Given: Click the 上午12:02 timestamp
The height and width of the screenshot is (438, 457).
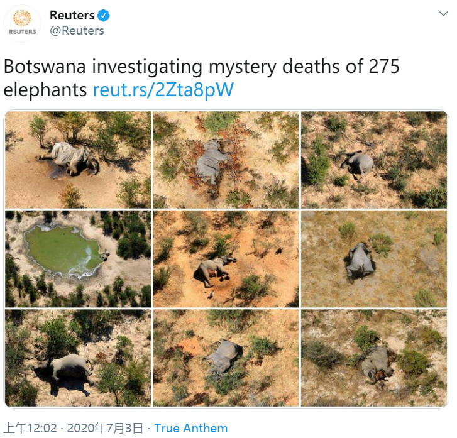Looking at the screenshot, I should (30, 428).
